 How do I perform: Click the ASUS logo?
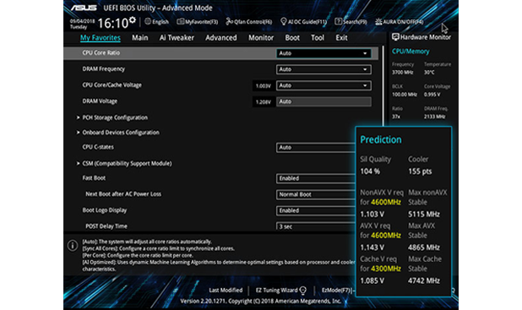[x=84, y=8]
